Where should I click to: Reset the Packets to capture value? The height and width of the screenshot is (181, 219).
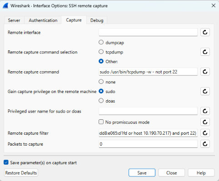pos(205,144)
